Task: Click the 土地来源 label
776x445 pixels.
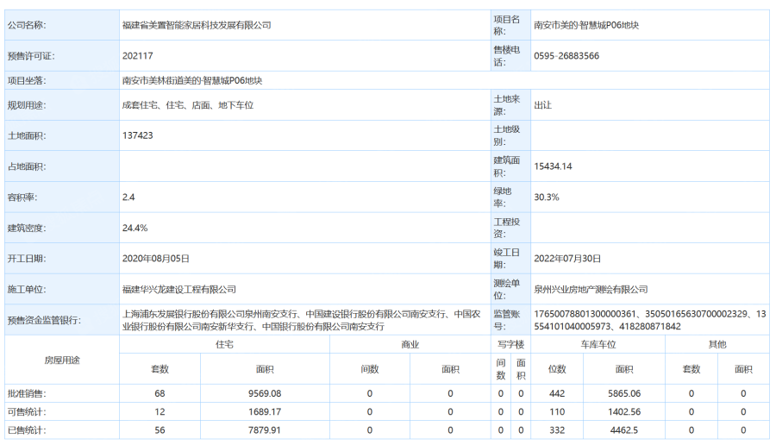Action: (506, 105)
